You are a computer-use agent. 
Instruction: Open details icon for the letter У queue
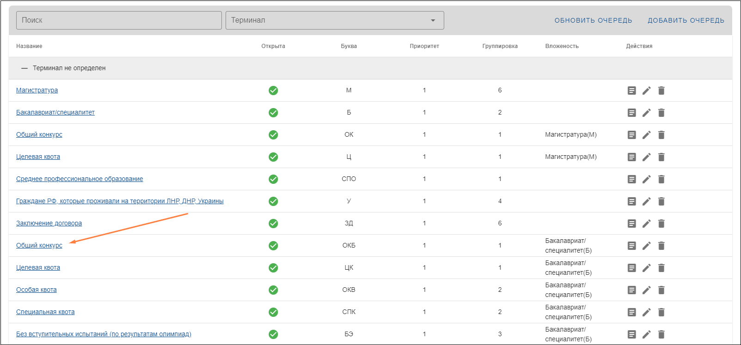631,201
